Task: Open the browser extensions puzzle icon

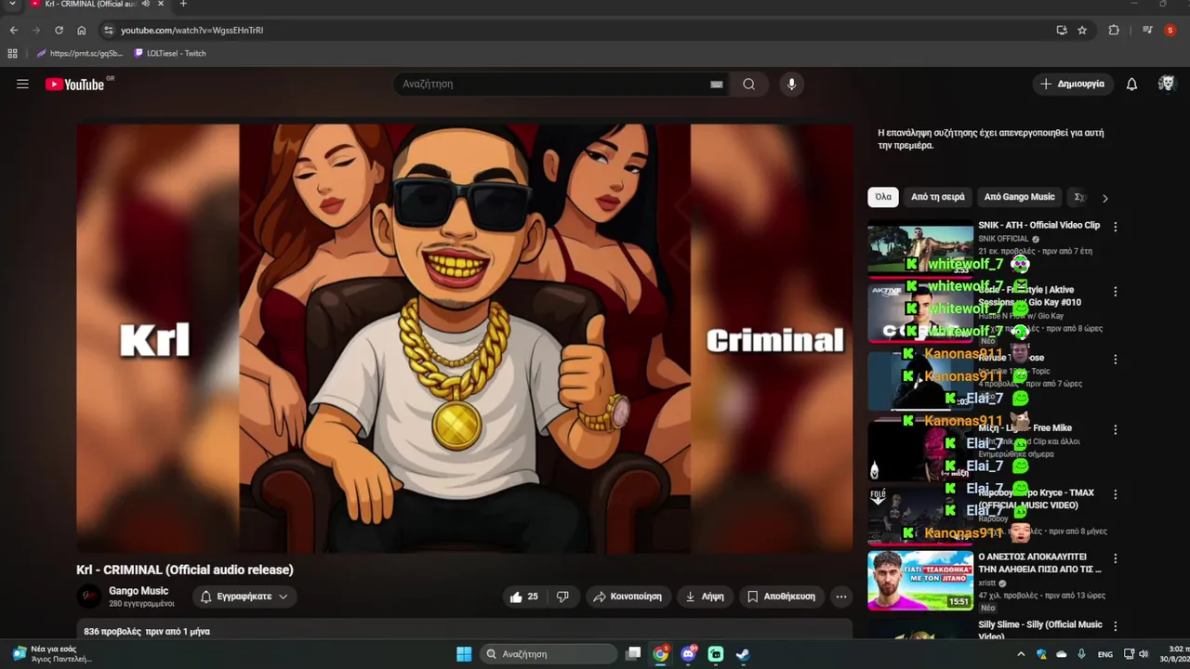Action: 1114,30
